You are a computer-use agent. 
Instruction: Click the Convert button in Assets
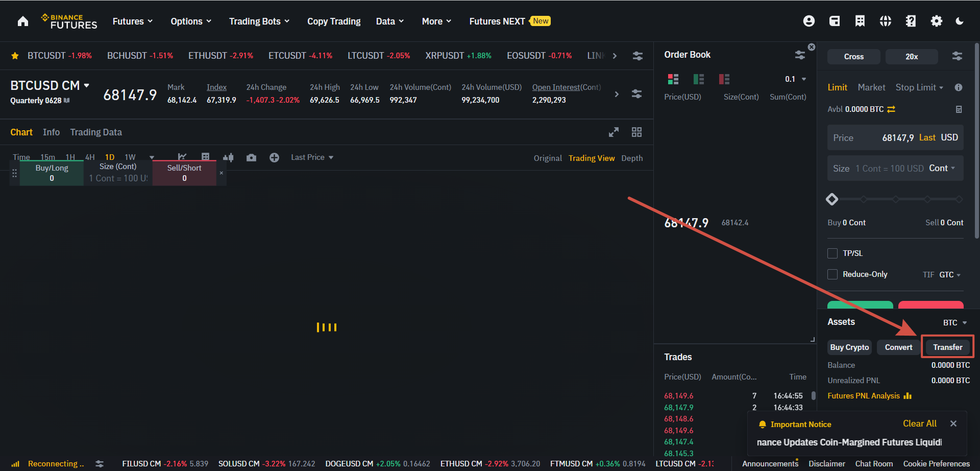click(x=898, y=347)
